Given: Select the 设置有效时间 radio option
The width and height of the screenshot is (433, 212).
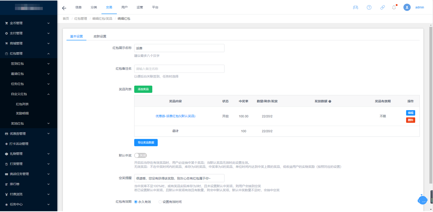Looking at the screenshot, I should tap(160, 202).
